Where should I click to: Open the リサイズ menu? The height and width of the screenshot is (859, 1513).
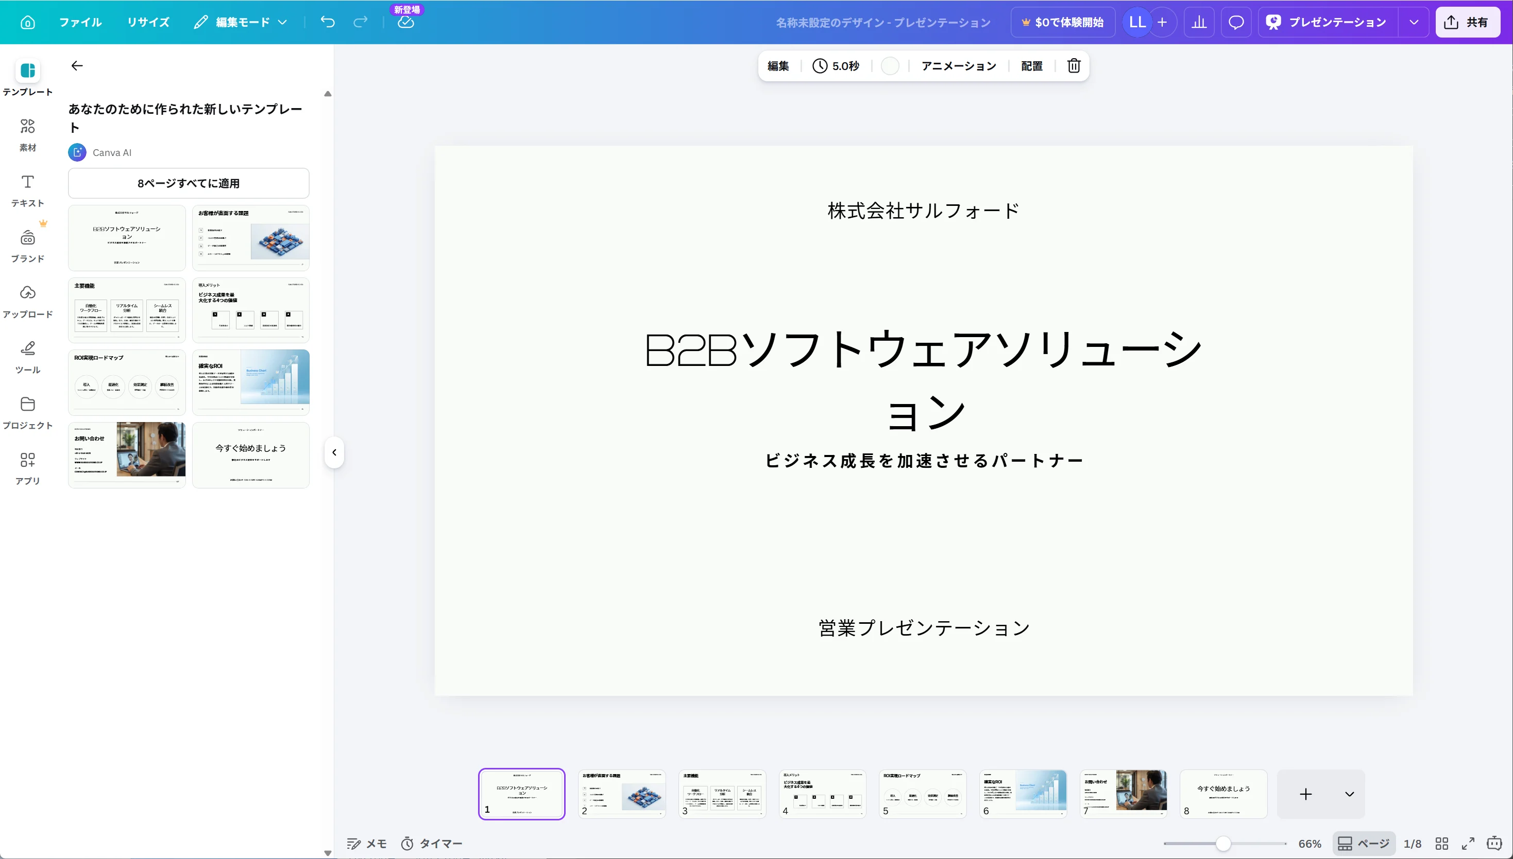pyautogui.click(x=147, y=22)
